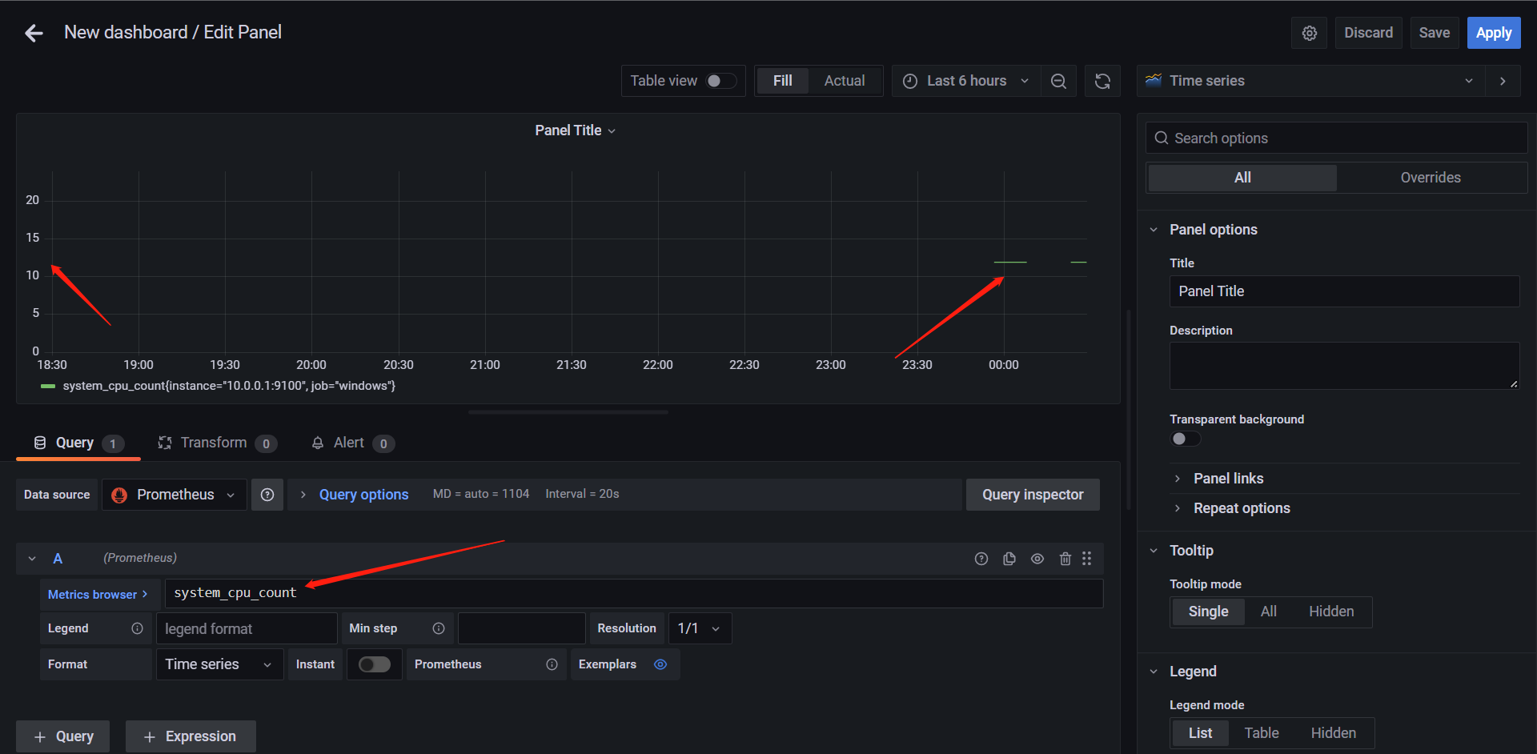Collapse the options pane arrow
1537x754 pixels.
click(x=1503, y=81)
